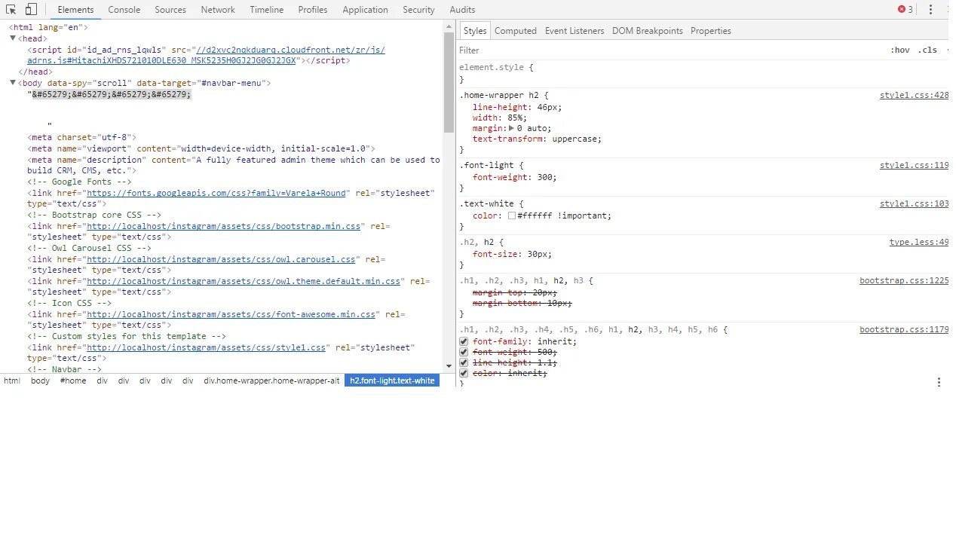This screenshot has height=538, width=956.
Task: Open the Network tab
Action: (218, 10)
